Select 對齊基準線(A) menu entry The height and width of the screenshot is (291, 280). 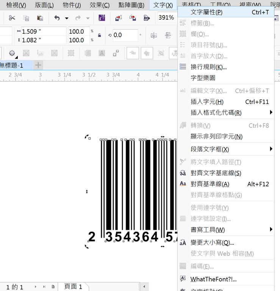click(x=226, y=184)
